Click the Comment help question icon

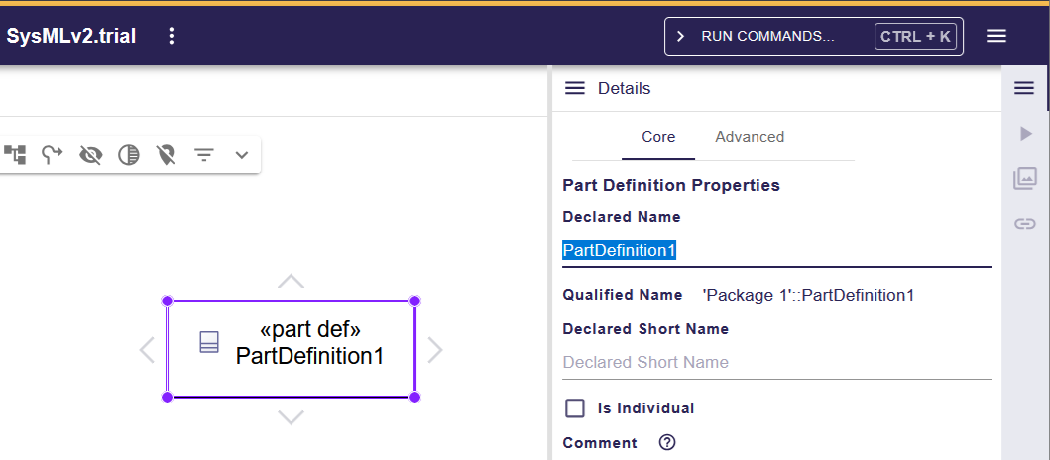[667, 443]
